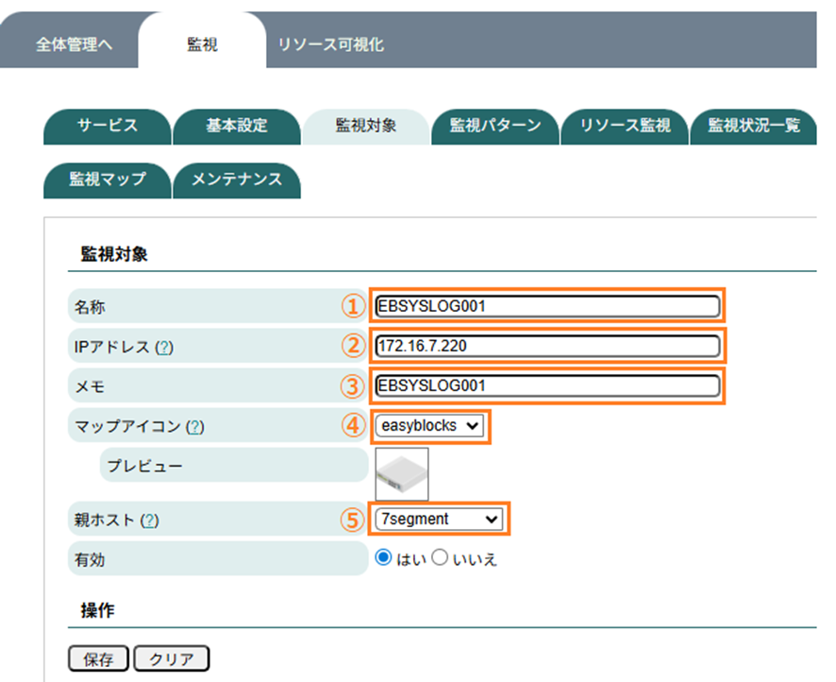
Task: Select the 監視 top tab
Action: pos(202,44)
